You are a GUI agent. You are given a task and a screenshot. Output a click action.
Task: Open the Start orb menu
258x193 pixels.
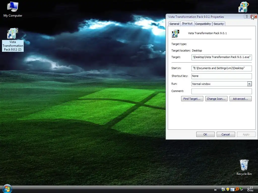[x=7, y=188]
